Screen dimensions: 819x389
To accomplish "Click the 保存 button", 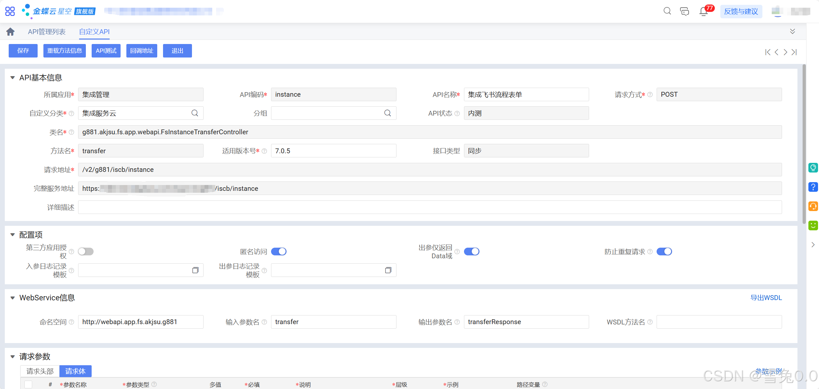I will [x=23, y=51].
